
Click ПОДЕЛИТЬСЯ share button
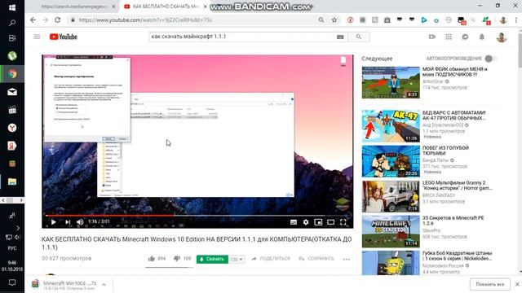[x=271, y=259]
